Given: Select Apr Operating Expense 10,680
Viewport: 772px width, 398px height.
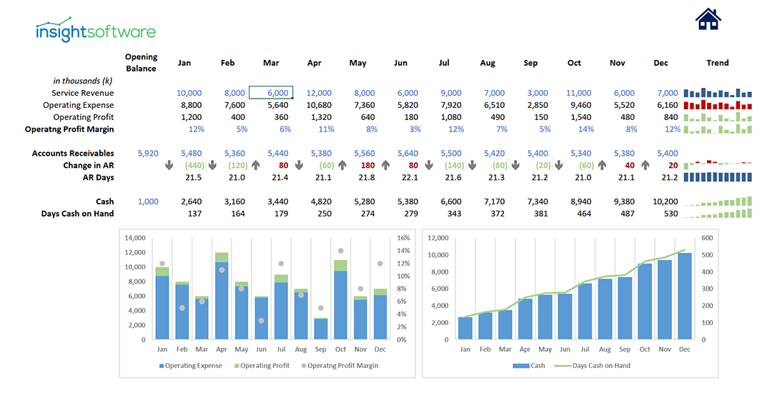Looking at the screenshot, I should [319, 105].
